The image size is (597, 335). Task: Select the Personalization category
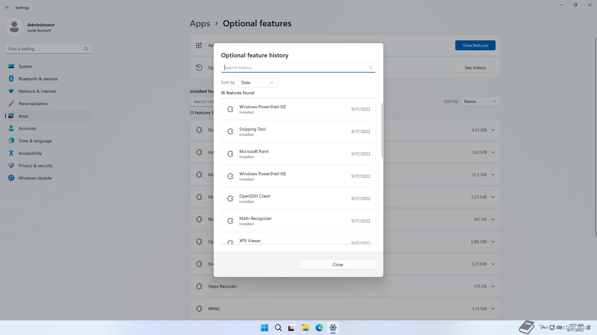[x=49, y=104]
